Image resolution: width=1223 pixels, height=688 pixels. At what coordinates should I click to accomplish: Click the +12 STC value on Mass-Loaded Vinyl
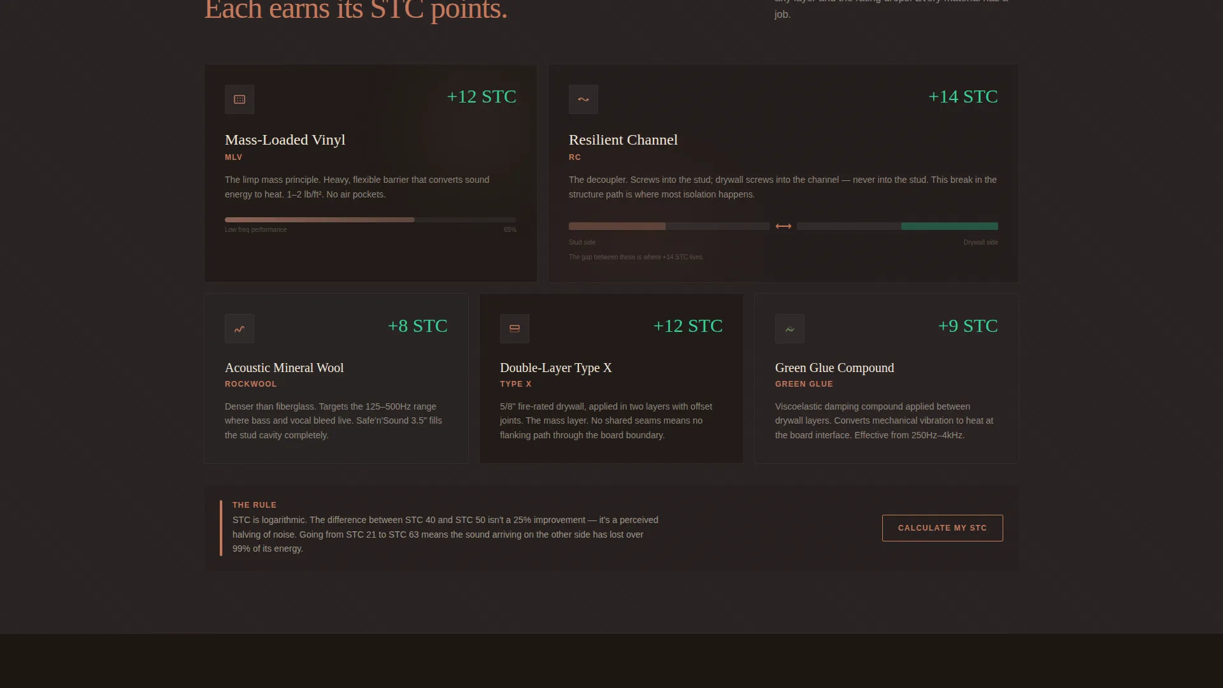(x=482, y=97)
